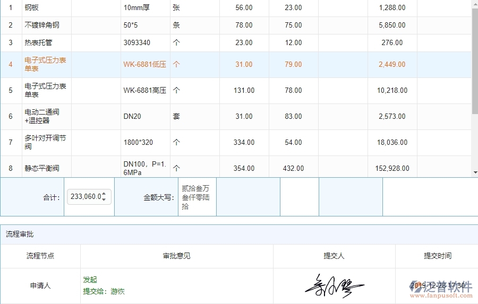Click the 审批意见 column header

(176, 256)
